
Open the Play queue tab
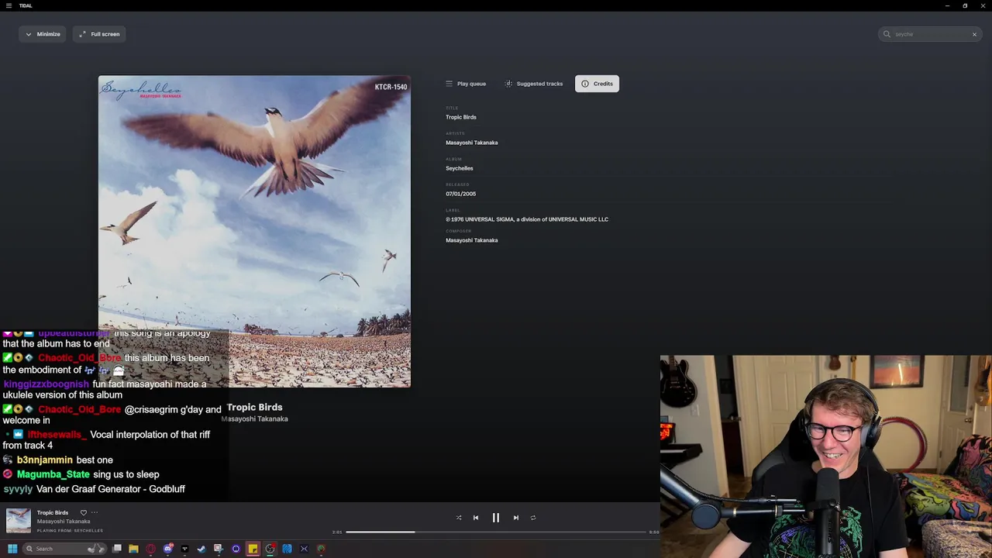(x=466, y=84)
